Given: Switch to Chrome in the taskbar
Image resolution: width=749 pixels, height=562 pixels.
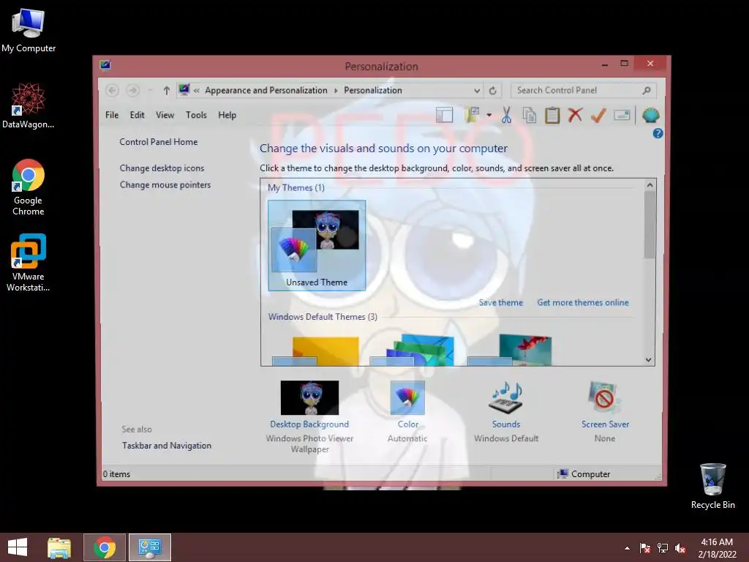Looking at the screenshot, I should (x=105, y=547).
